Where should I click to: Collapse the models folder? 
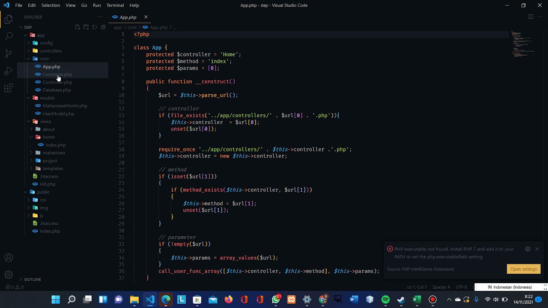pos(29,98)
